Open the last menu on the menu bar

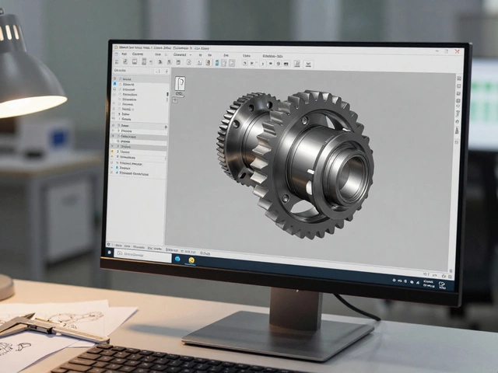coord(272,56)
